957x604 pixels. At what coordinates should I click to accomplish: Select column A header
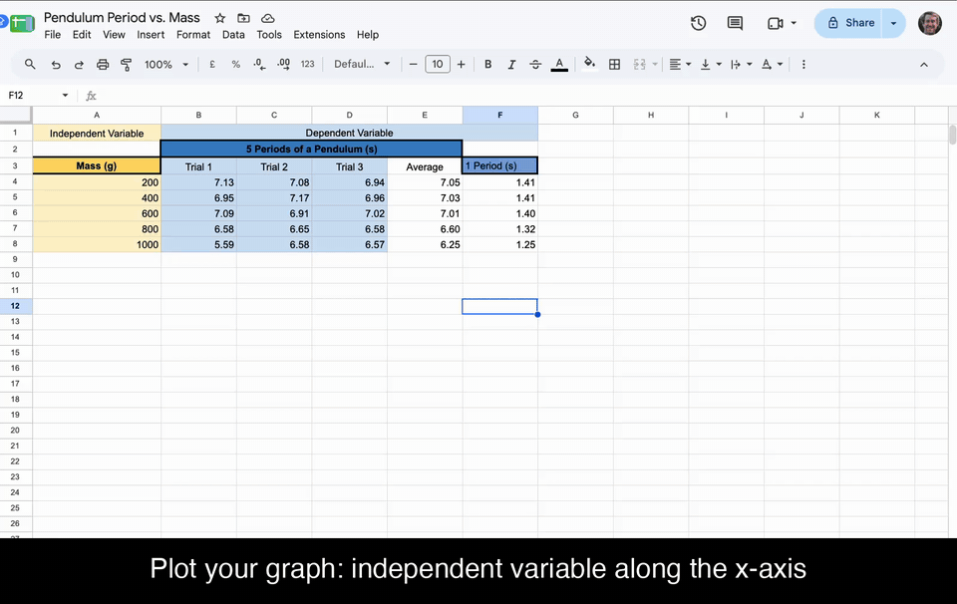(x=97, y=115)
